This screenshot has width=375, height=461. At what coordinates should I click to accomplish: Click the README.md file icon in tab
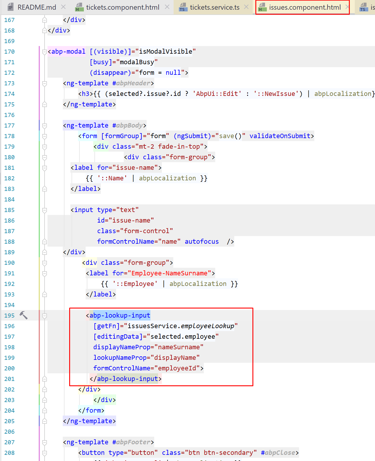11,7
